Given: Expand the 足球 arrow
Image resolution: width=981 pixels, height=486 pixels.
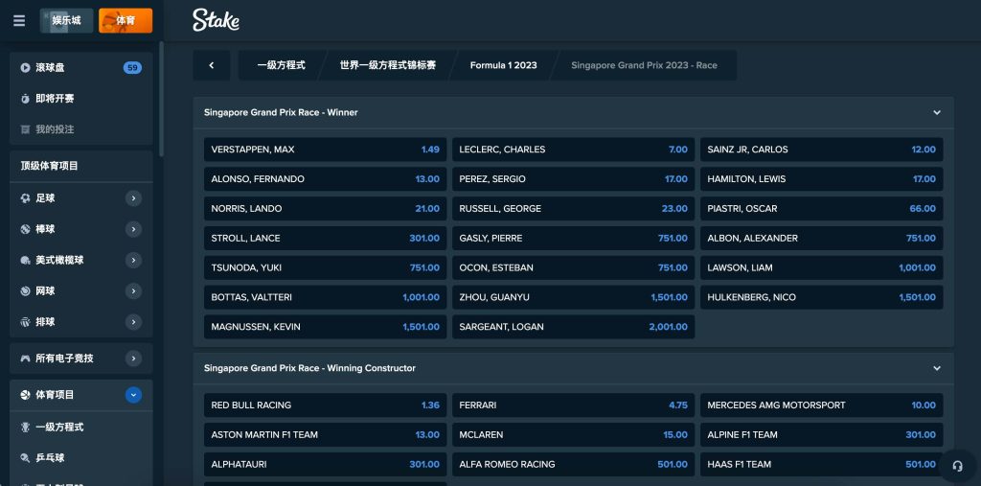Looking at the screenshot, I should tap(133, 198).
